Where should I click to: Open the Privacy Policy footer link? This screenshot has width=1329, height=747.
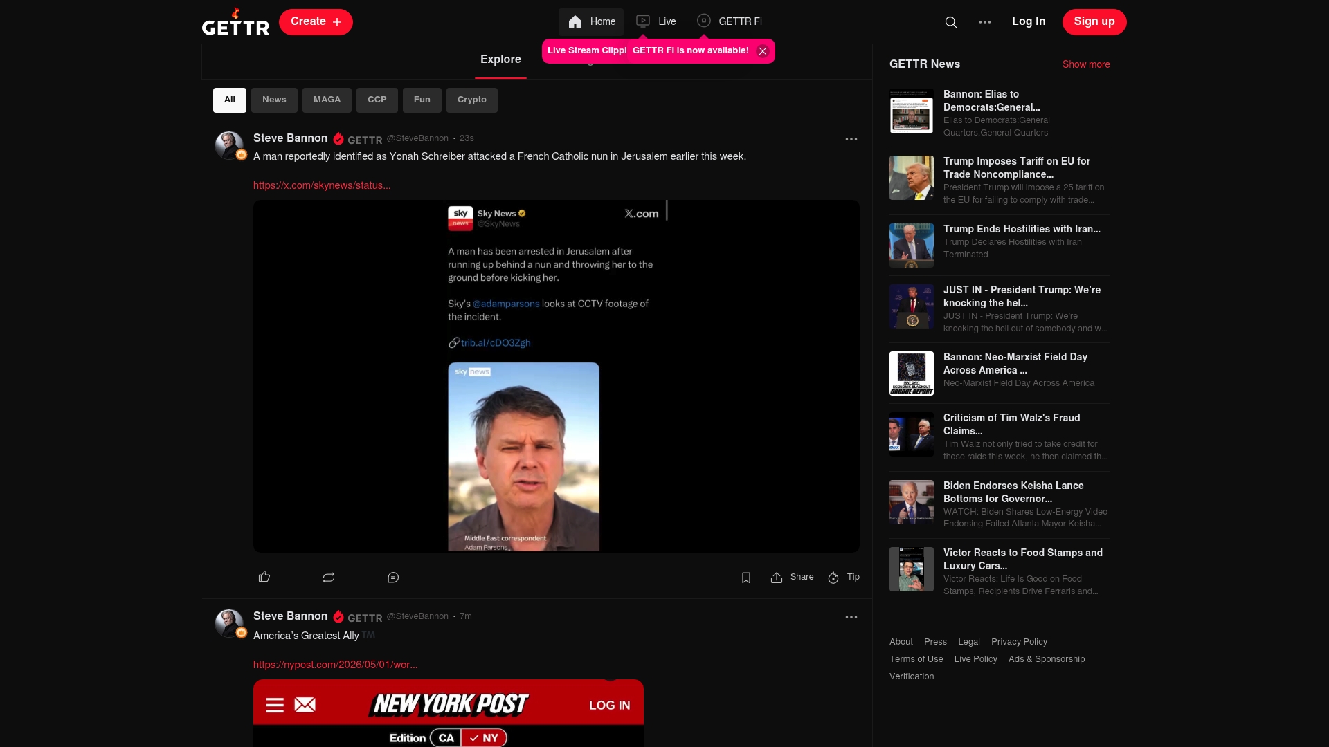click(x=1019, y=642)
